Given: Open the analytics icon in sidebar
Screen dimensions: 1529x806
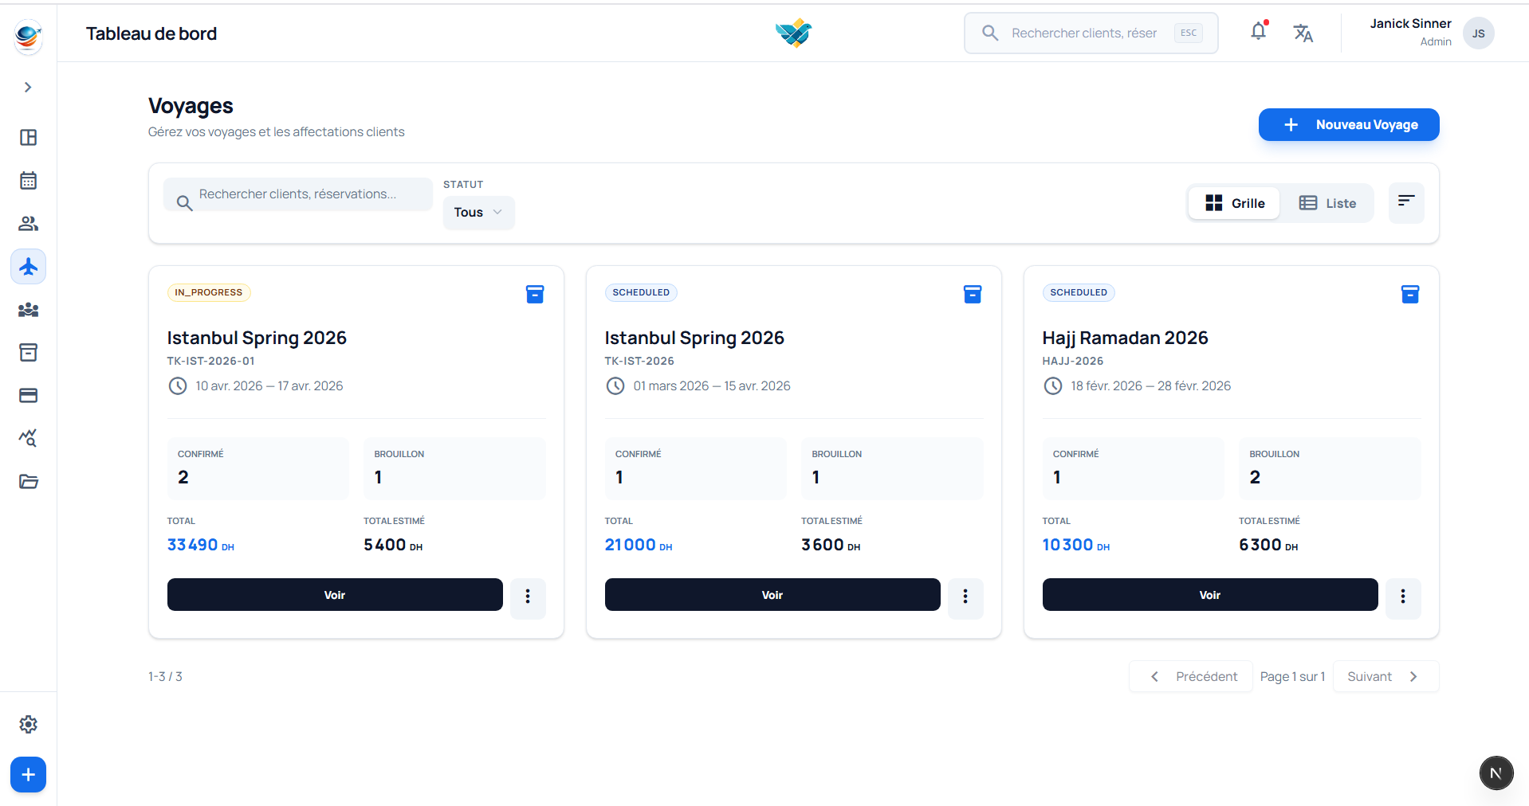Looking at the screenshot, I should point(28,438).
